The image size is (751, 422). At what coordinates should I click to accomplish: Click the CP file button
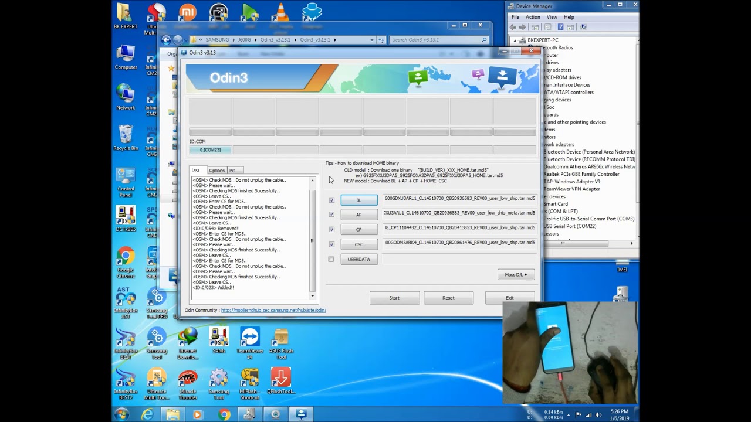click(x=359, y=229)
